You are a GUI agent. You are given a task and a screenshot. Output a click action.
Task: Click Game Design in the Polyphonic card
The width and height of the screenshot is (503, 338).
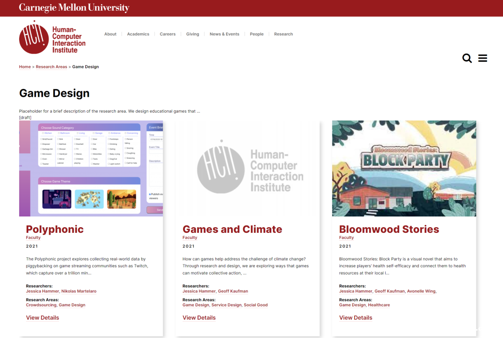tap(72, 305)
